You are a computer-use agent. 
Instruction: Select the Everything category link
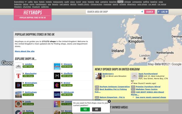[x=19, y=2]
